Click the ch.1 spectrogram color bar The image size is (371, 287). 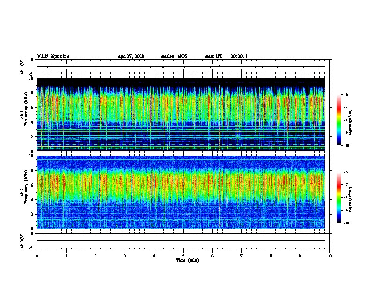pos(339,120)
